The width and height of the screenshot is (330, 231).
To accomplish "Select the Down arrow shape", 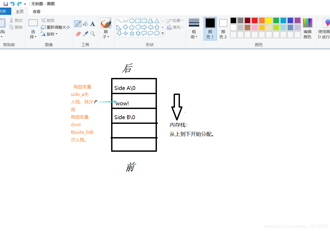I will click(x=119, y=33).
